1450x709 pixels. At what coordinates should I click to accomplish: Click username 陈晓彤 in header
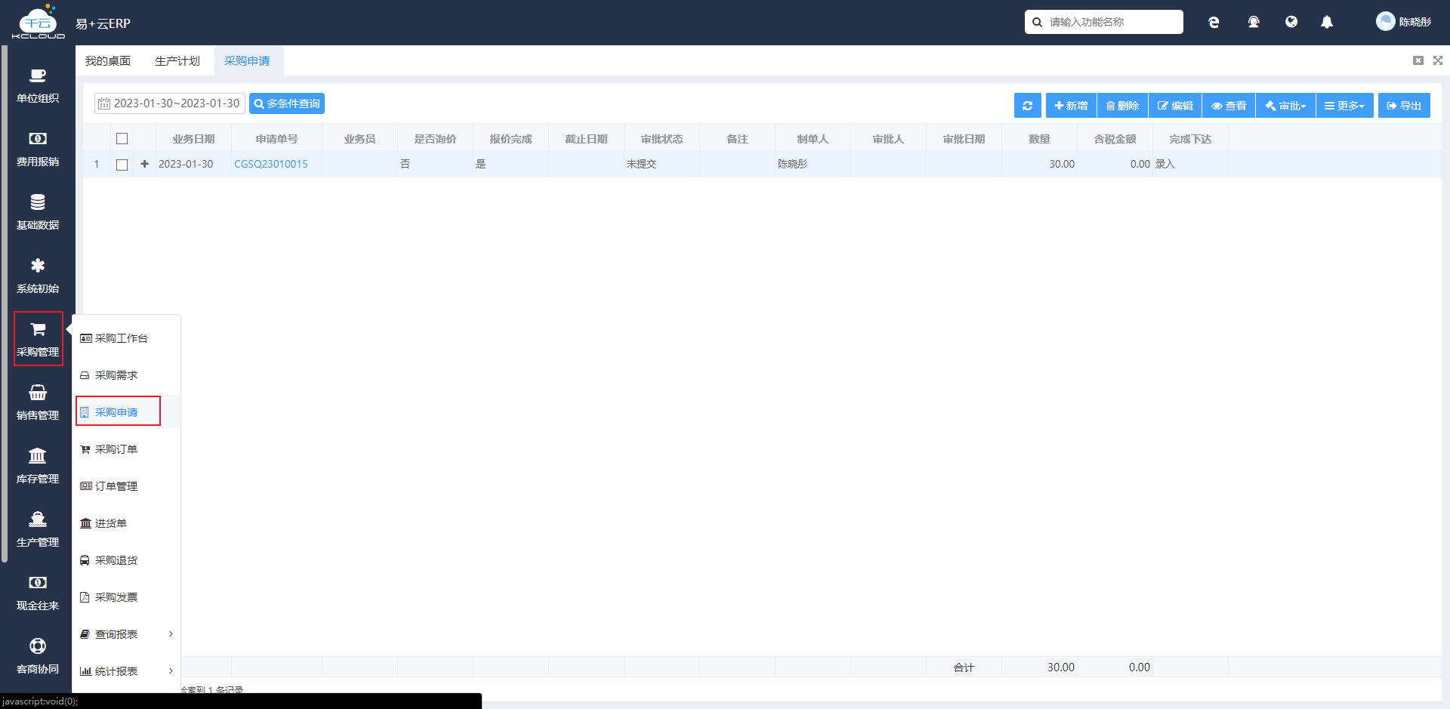click(x=1415, y=22)
